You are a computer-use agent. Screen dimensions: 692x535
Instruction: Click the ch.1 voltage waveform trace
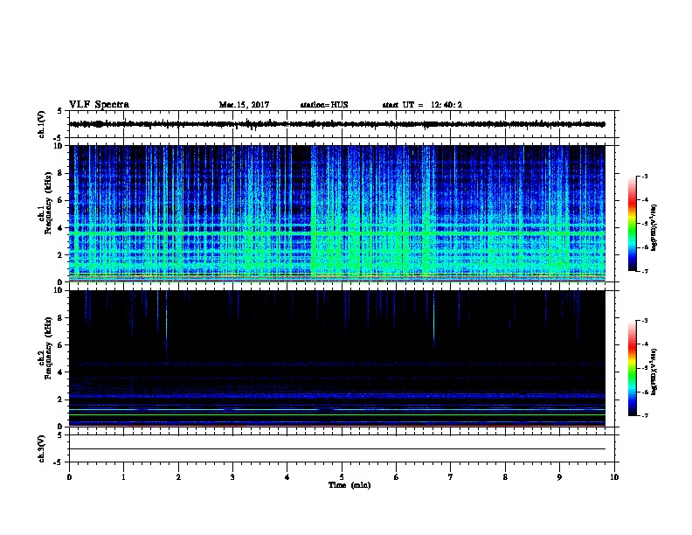click(x=337, y=124)
